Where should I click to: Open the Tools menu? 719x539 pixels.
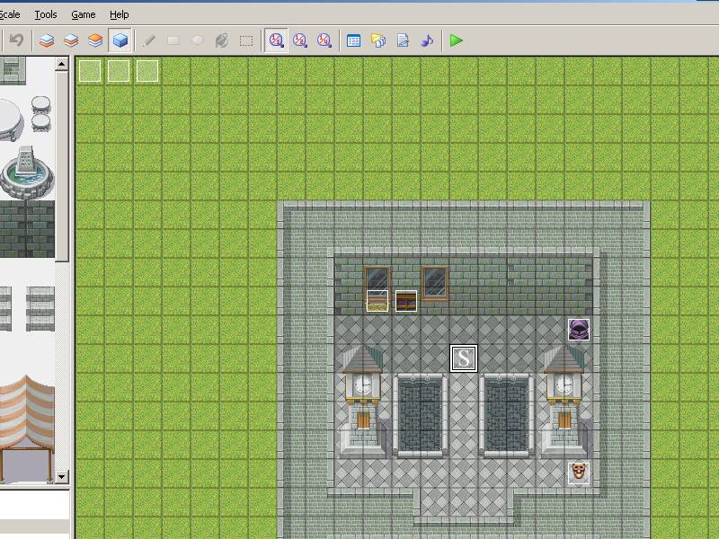point(46,14)
